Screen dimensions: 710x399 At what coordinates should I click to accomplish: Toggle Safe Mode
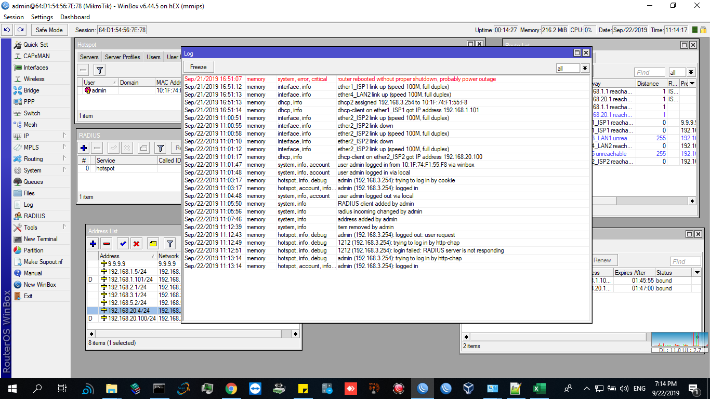click(49, 30)
